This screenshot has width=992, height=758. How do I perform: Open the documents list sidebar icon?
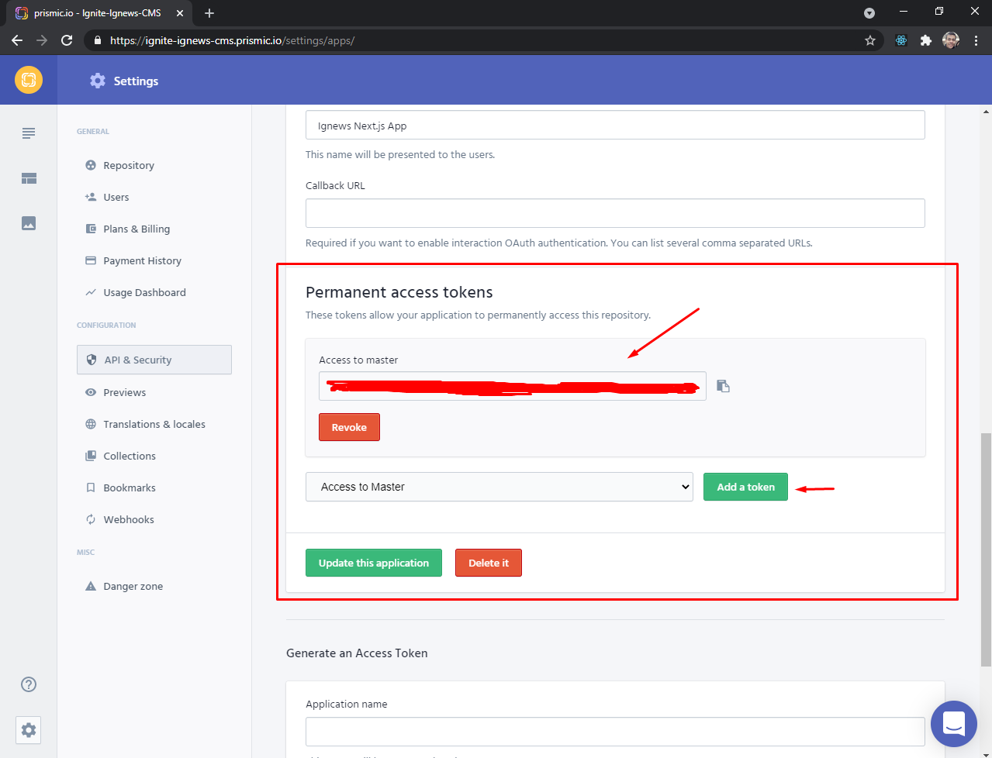(29, 133)
